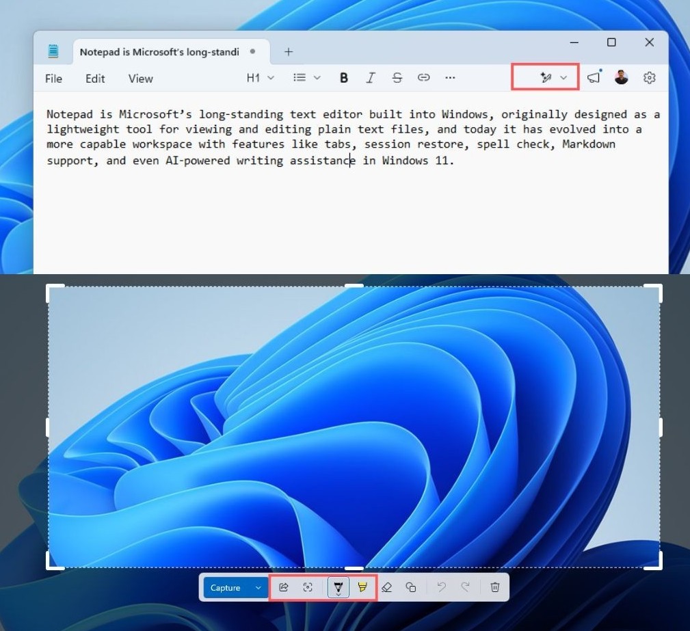Open the heading style H1 dropdown
The width and height of the screenshot is (690, 631).
click(260, 77)
